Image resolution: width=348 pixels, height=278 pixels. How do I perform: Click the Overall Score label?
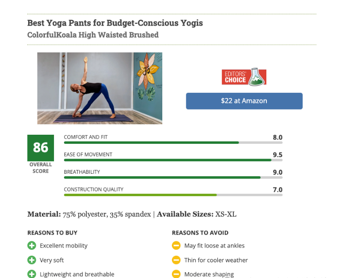pos(41,168)
